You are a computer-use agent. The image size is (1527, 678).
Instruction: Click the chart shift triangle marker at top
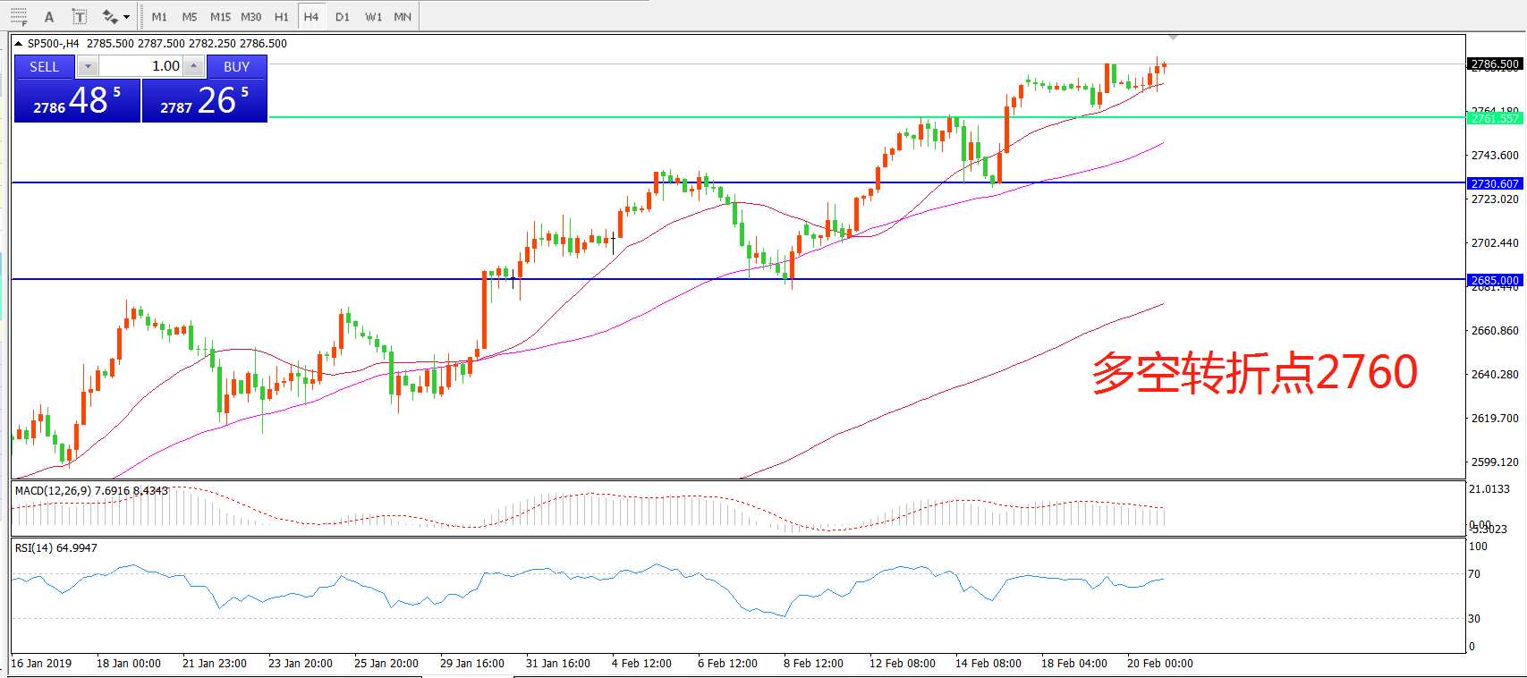point(1173,38)
